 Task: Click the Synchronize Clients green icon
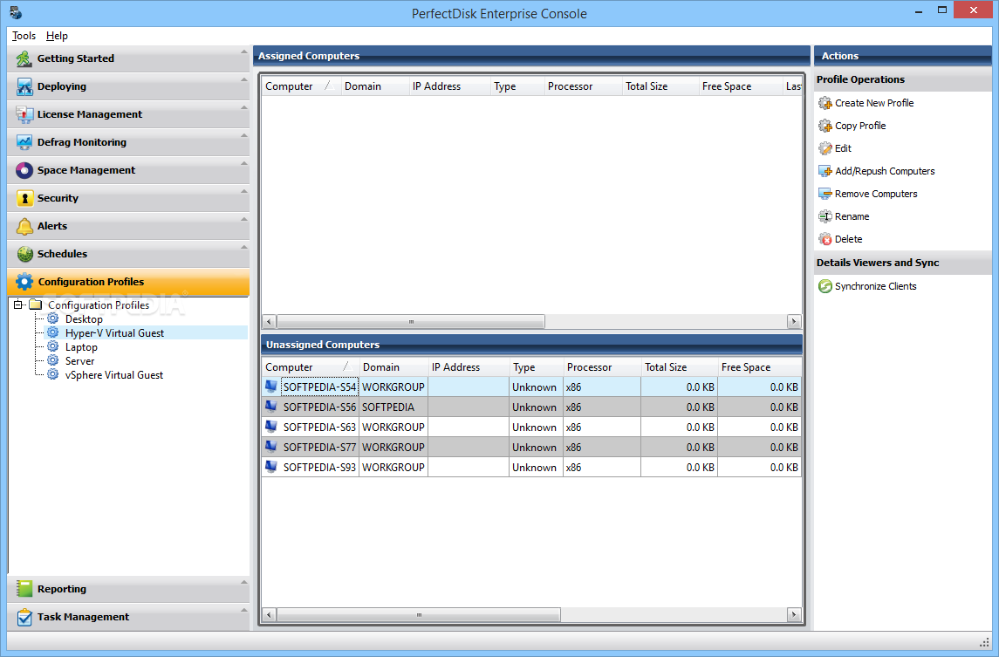(825, 286)
